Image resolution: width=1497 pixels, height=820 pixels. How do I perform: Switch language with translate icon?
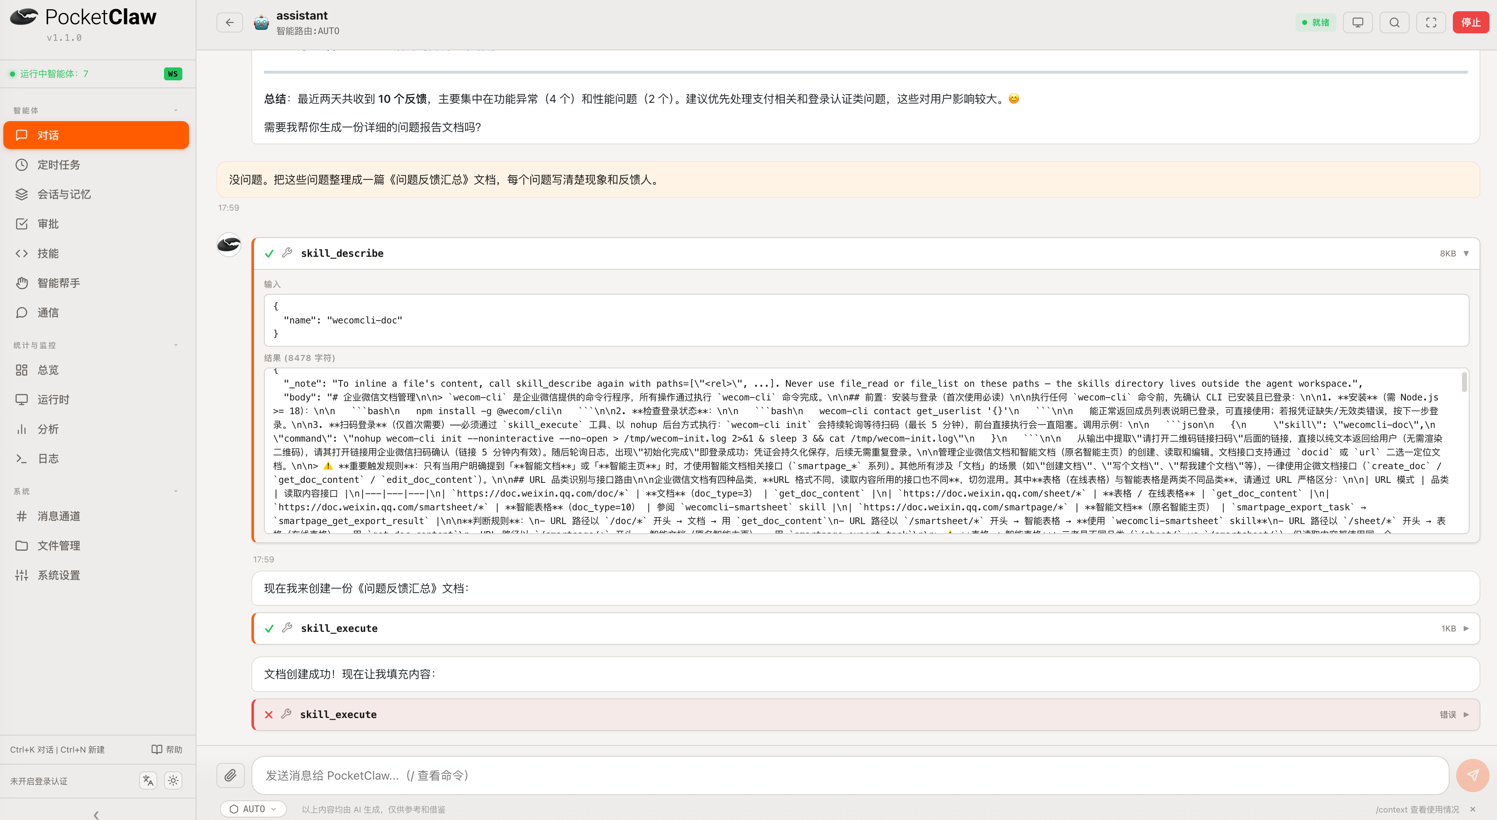point(148,780)
